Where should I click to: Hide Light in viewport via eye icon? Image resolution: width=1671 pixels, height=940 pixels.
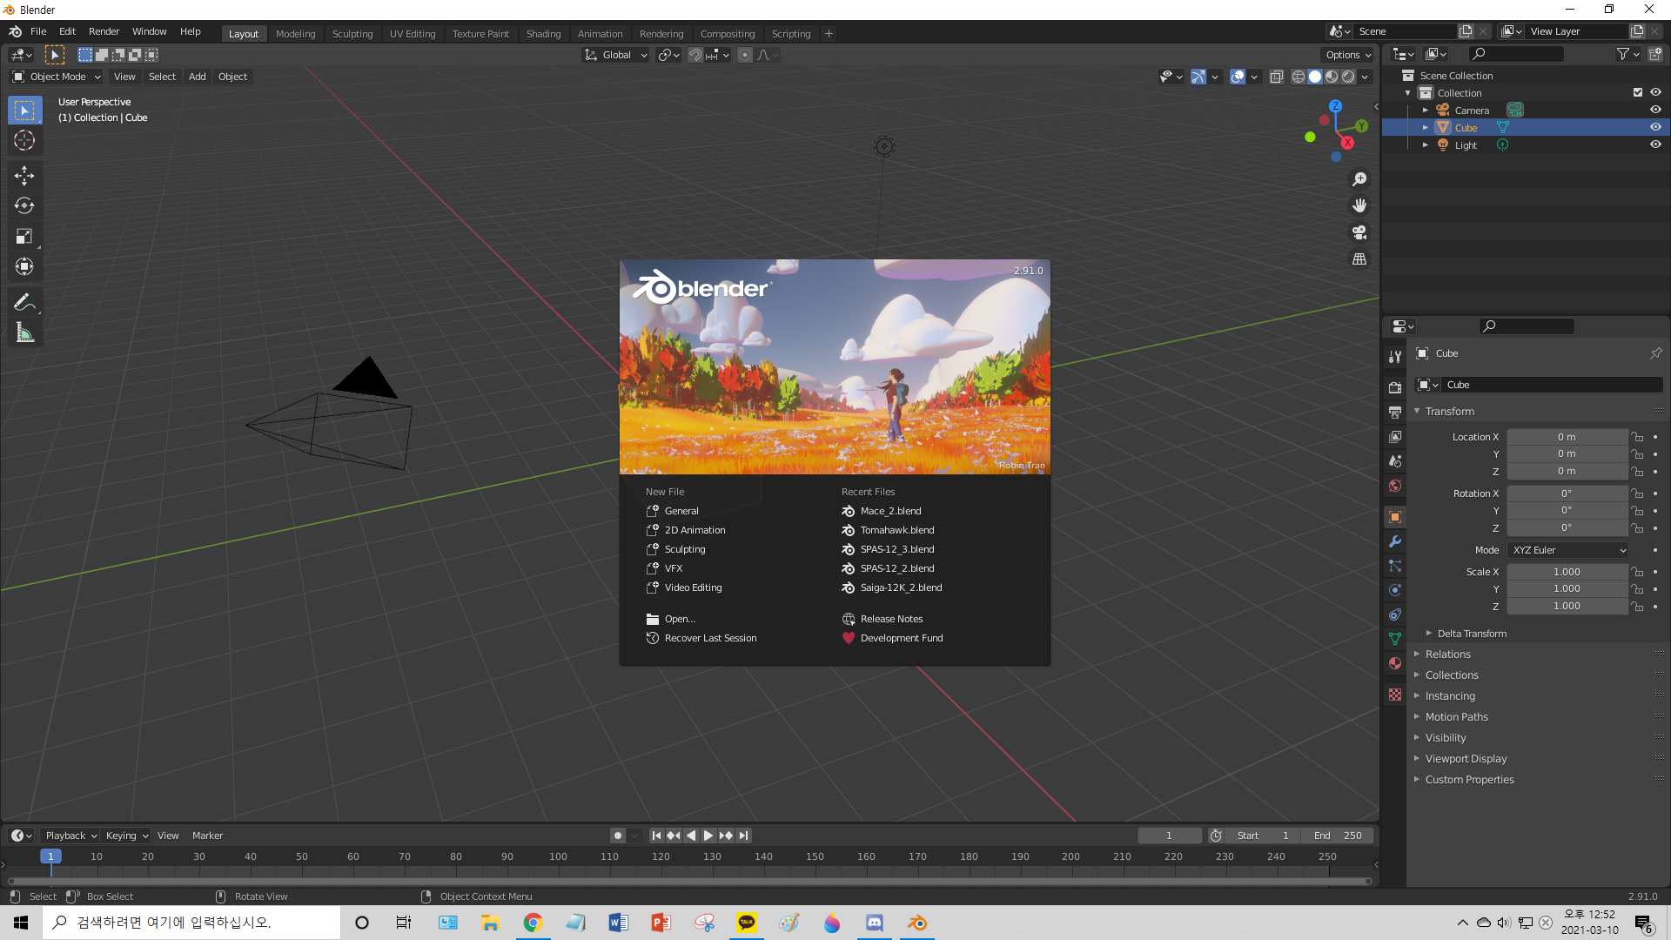coord(1655,145)
